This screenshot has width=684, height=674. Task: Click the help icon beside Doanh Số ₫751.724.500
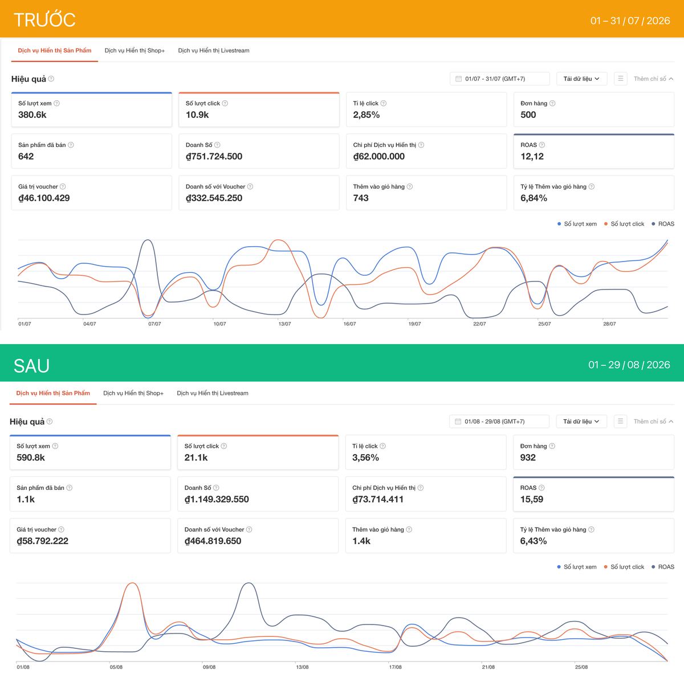tap(217, 145)
